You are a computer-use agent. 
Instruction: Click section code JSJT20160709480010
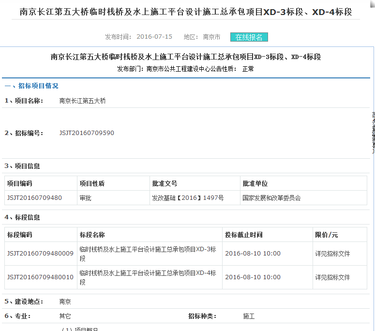coord(40,277)
